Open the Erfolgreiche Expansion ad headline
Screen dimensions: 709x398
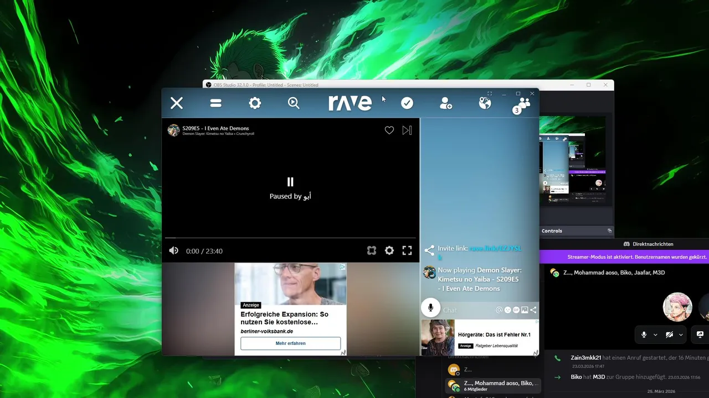(x=285, y=318)
